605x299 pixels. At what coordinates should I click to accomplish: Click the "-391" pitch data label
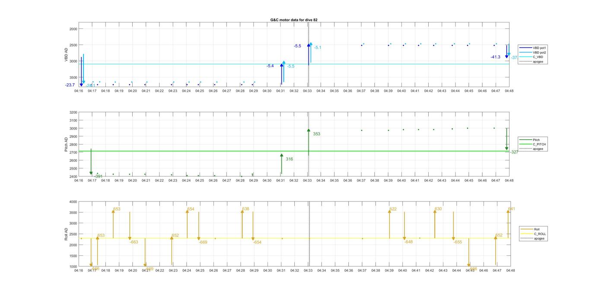click(x=99, y=176)
